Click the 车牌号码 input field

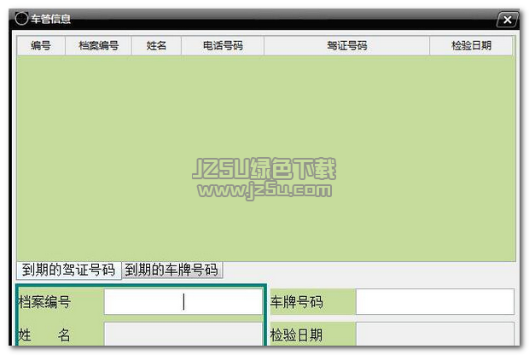pyautogui.click(x=435, y=302)
